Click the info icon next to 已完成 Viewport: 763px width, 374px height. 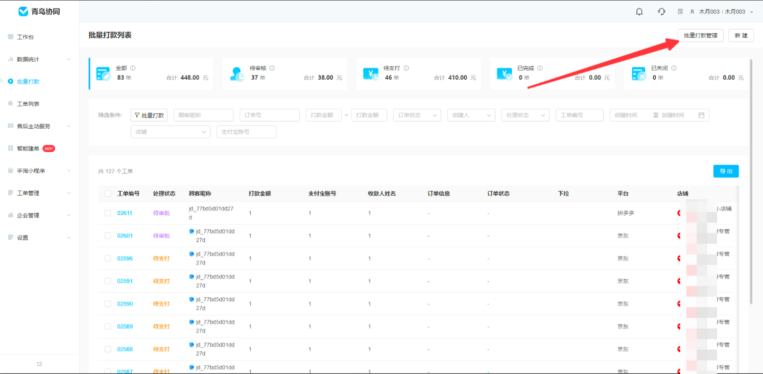click(540, 68)
